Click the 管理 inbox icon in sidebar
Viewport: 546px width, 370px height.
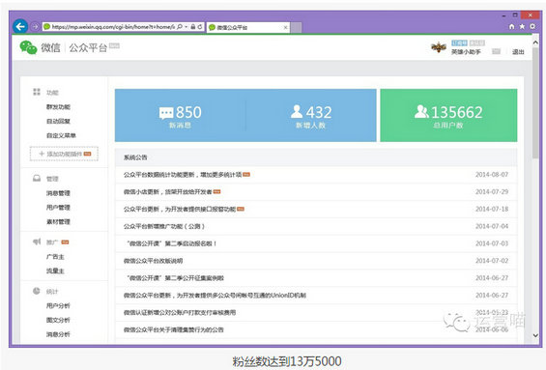click(x=37, y=178)
